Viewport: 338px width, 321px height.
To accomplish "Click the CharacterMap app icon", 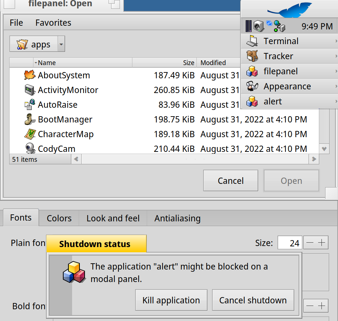I will point(29,134).
